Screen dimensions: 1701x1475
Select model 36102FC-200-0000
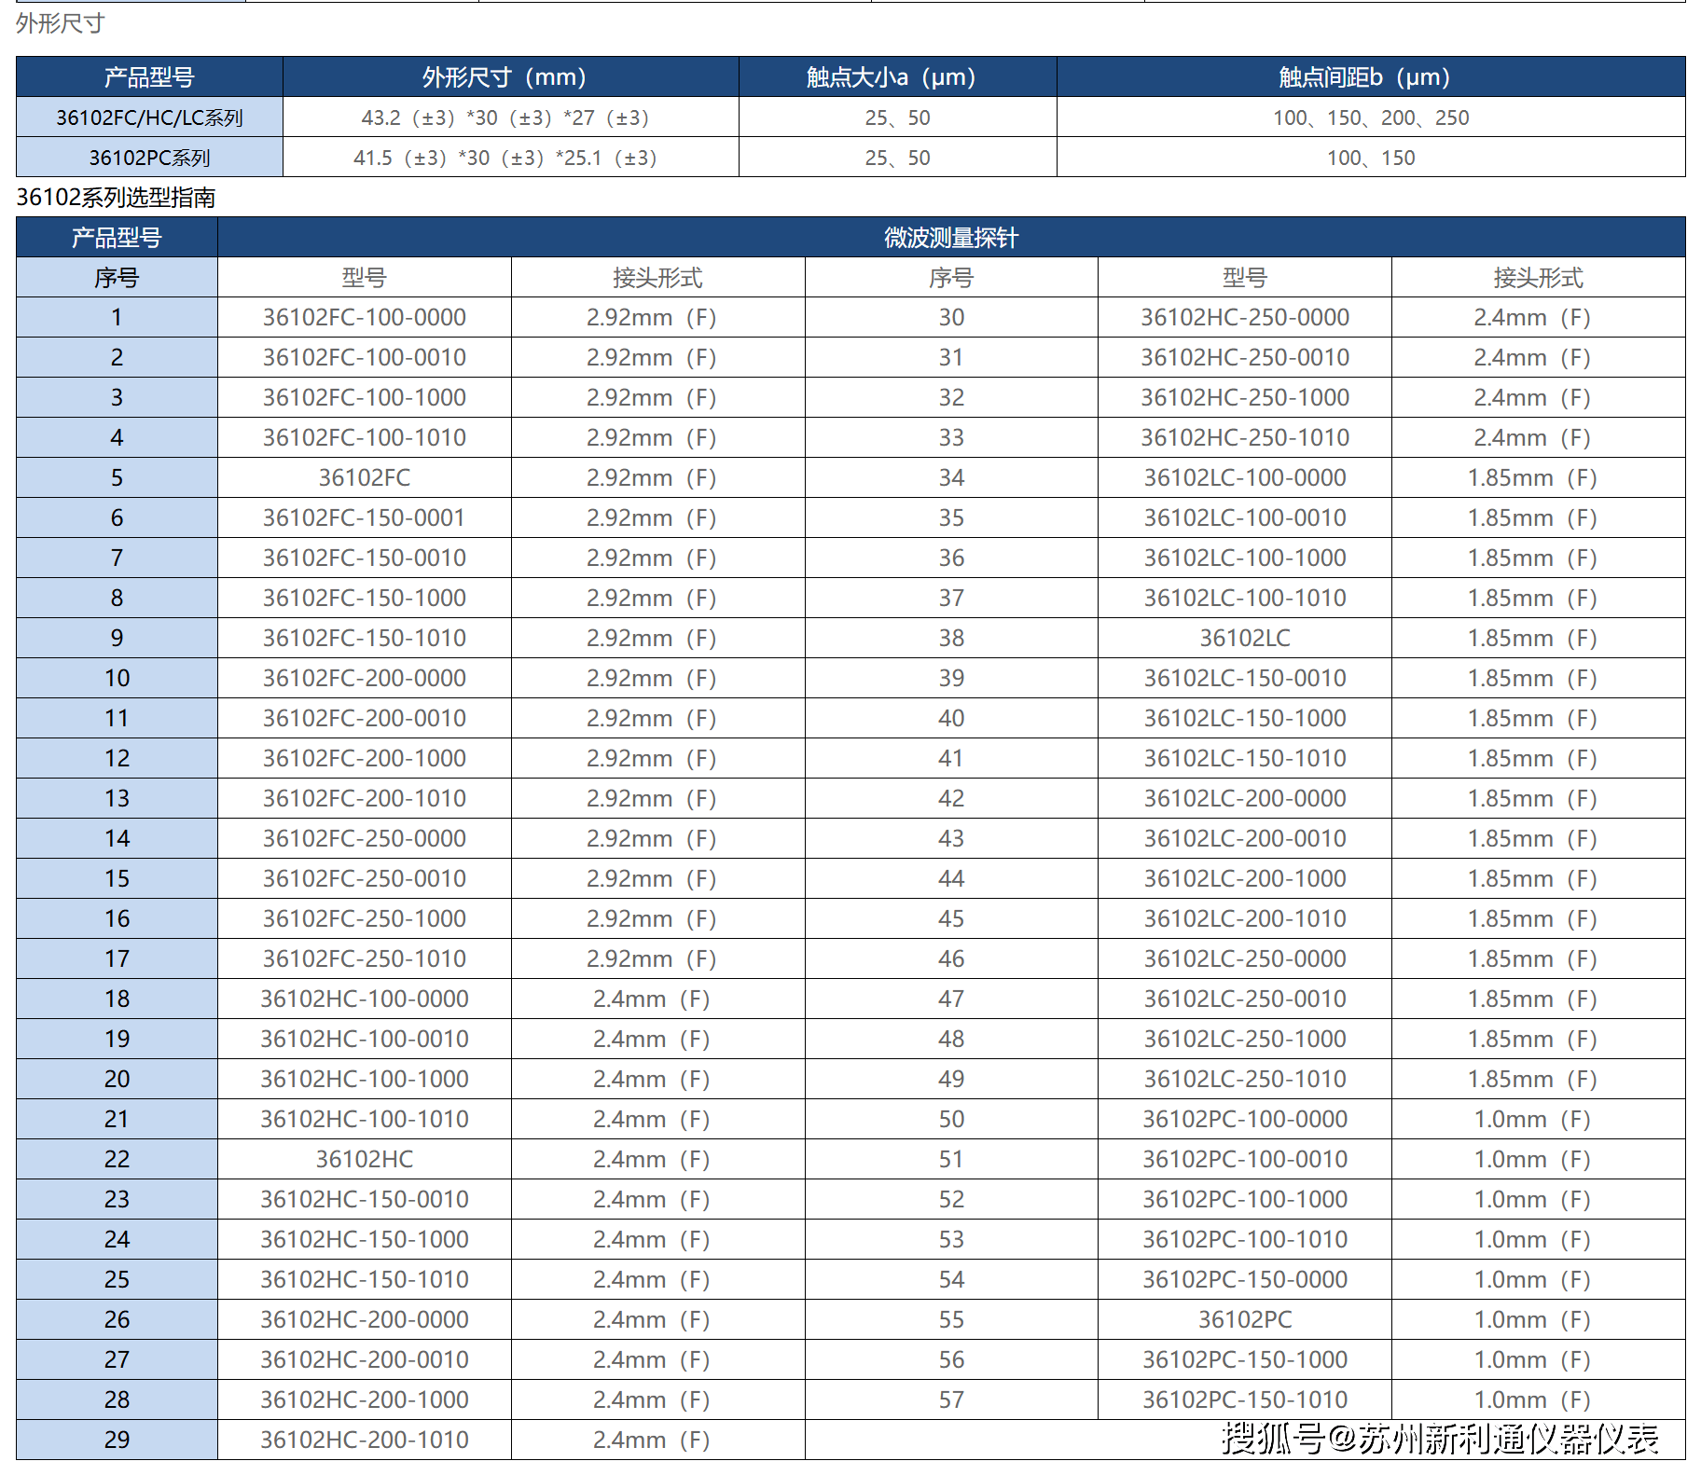364,678
